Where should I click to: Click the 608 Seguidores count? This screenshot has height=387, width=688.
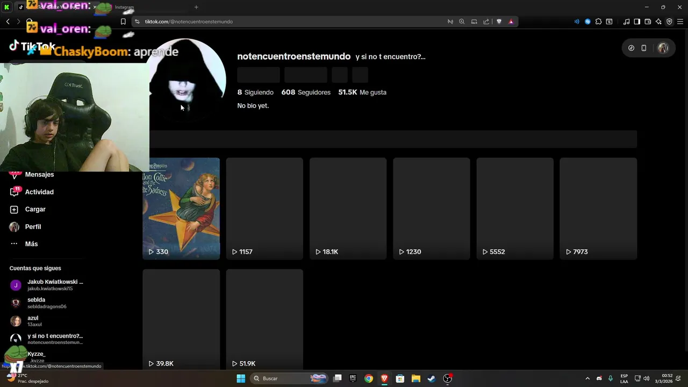(x=306, y=92)
